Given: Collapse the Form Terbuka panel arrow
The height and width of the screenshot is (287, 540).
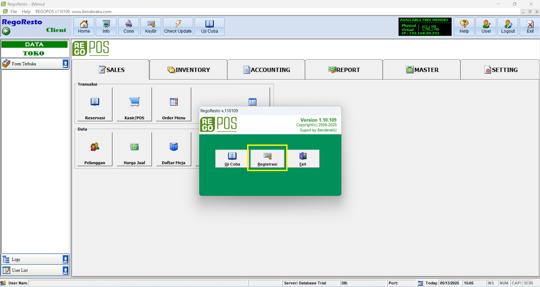Looking at the screenshot, I should tap(65, 64).
